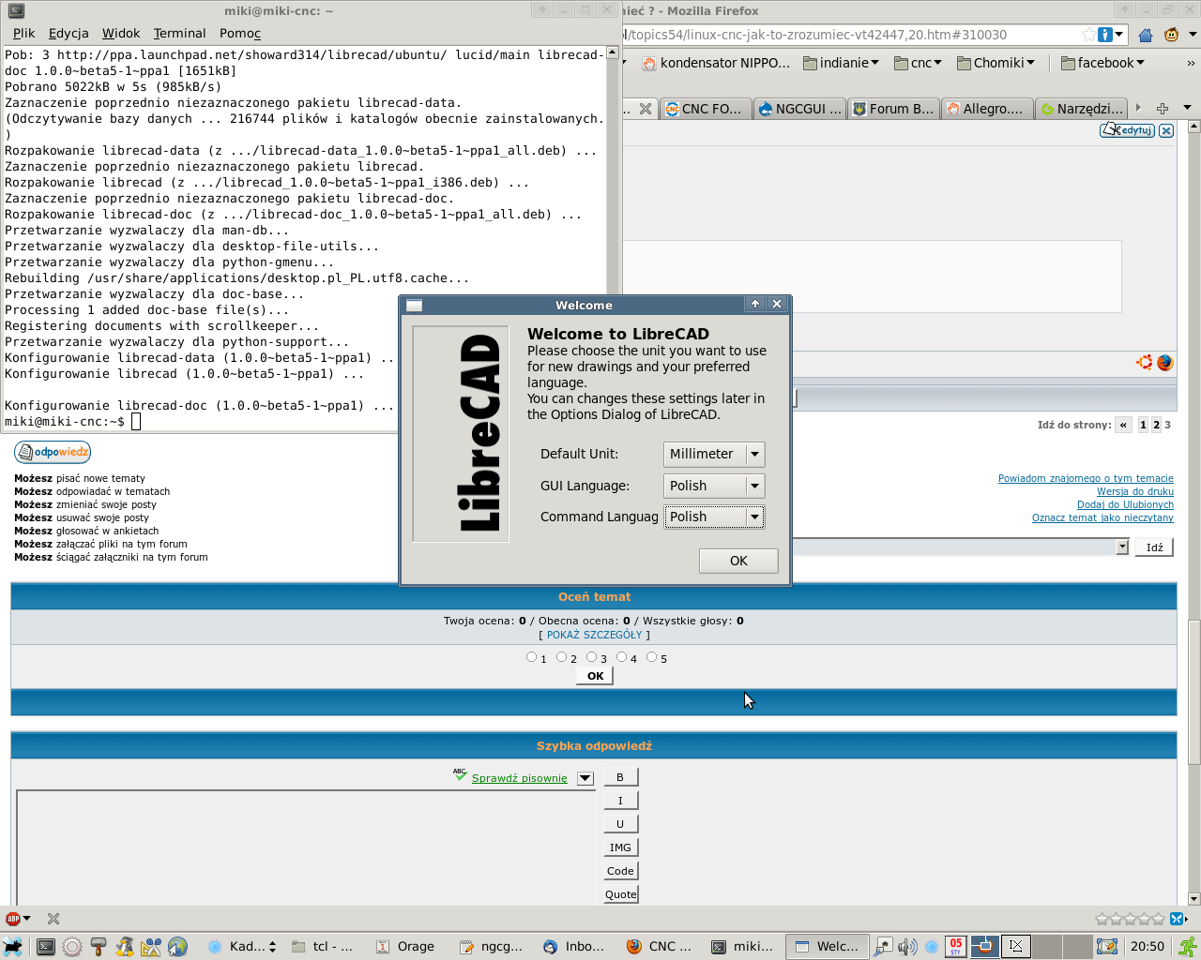Click the X icon next to edytuj
Viewport: 1201px width, 960px height.
point(1166,130)
